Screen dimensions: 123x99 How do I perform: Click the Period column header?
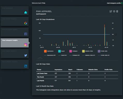click(x=39, y=70)
